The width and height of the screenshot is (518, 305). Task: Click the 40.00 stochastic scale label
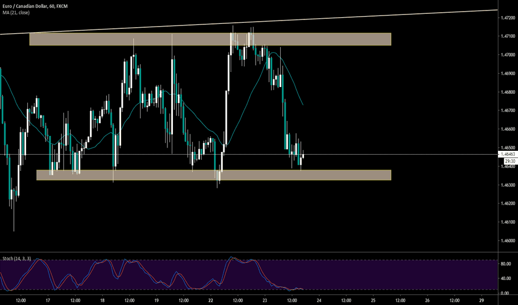pos(506,278)
